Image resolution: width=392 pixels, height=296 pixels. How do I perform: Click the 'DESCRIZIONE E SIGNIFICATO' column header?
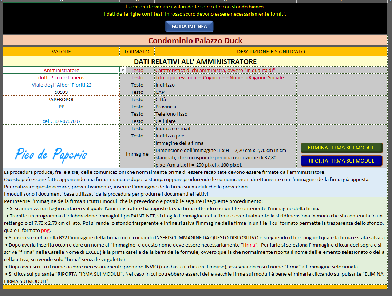271,52
